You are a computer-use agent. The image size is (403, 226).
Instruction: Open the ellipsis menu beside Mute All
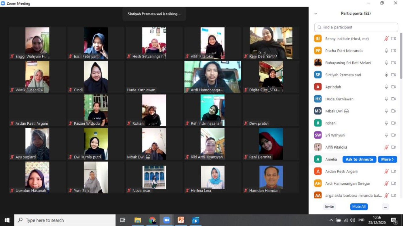[x=385, y=207]
